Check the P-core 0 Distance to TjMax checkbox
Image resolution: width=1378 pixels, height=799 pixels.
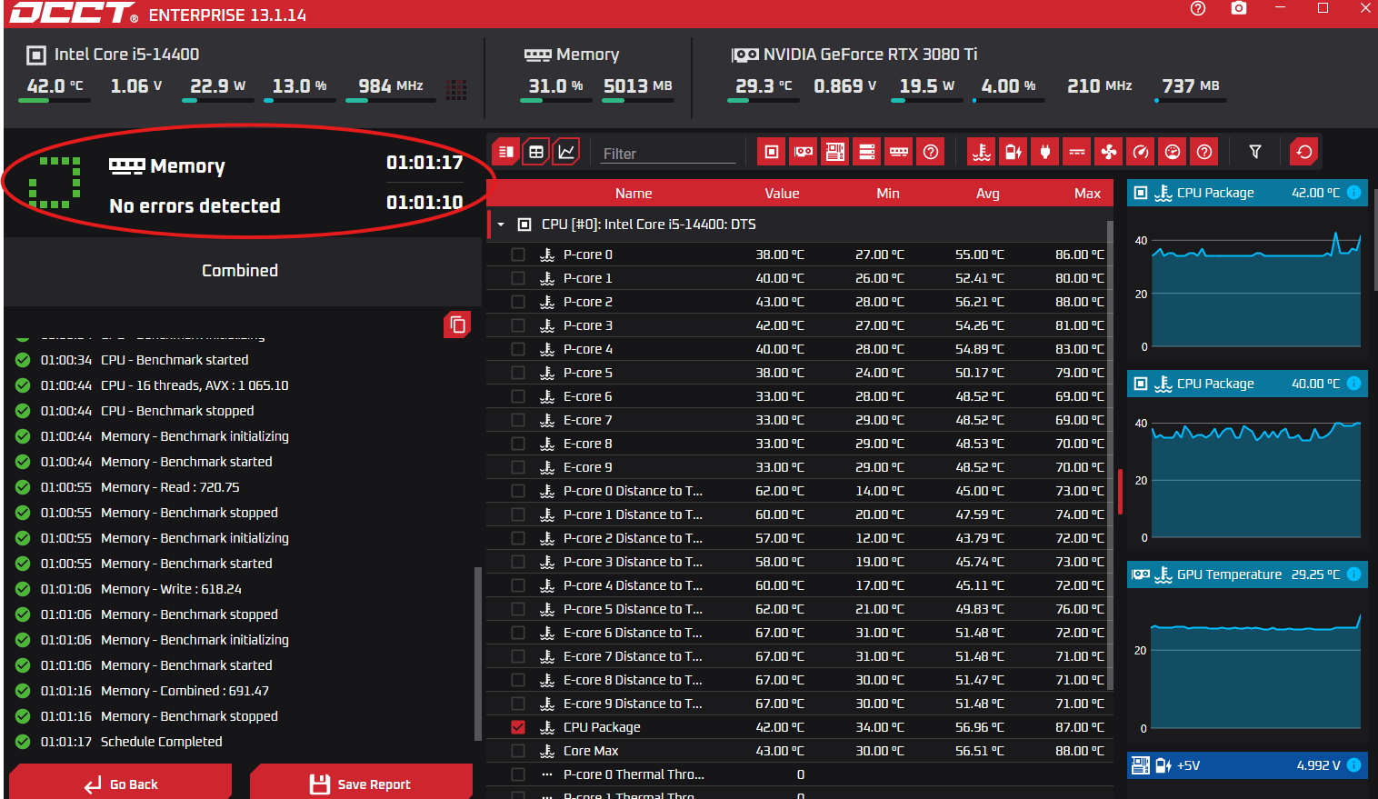click(x=518, y=491)
